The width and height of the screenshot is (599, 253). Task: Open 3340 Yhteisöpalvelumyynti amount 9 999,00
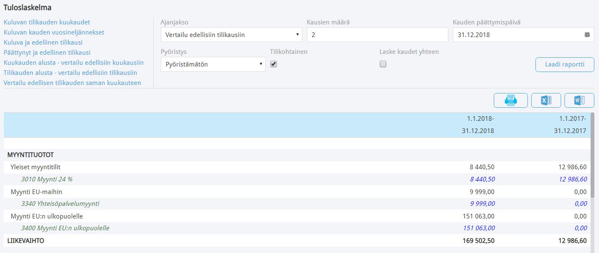coord(482,204)
